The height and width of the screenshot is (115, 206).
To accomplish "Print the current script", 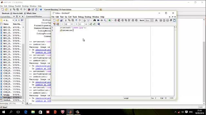I will 84,20.
